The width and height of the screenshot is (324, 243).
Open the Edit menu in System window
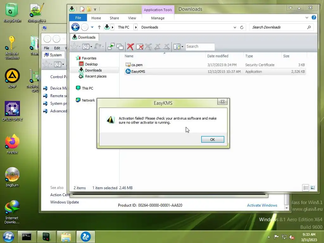point(57,48)
